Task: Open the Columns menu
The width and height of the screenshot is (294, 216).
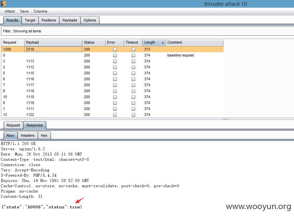Action: [40, 11]
